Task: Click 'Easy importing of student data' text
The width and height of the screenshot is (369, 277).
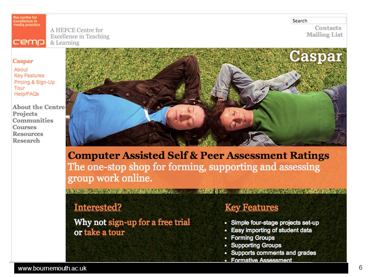Action: point(271,230)
